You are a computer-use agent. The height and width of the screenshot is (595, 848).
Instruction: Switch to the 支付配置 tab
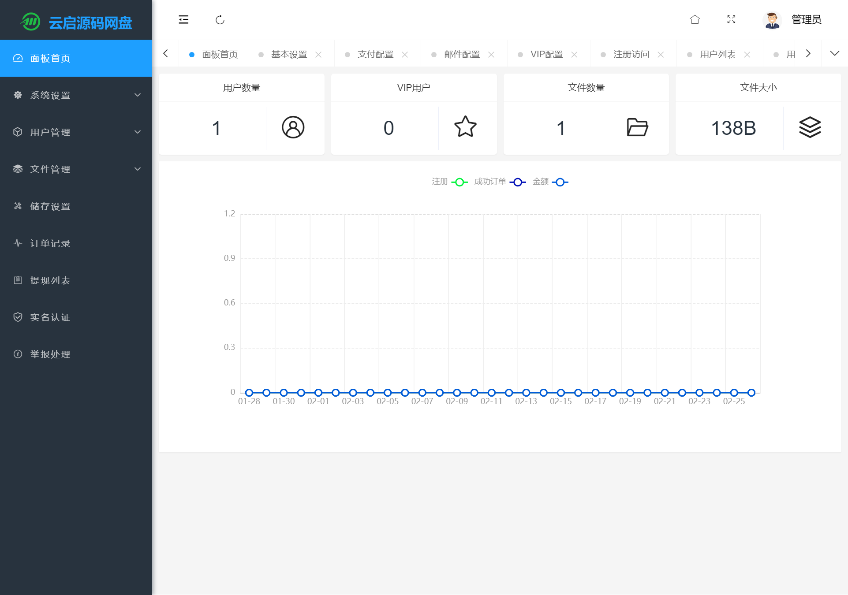click(x=375, y=54)
